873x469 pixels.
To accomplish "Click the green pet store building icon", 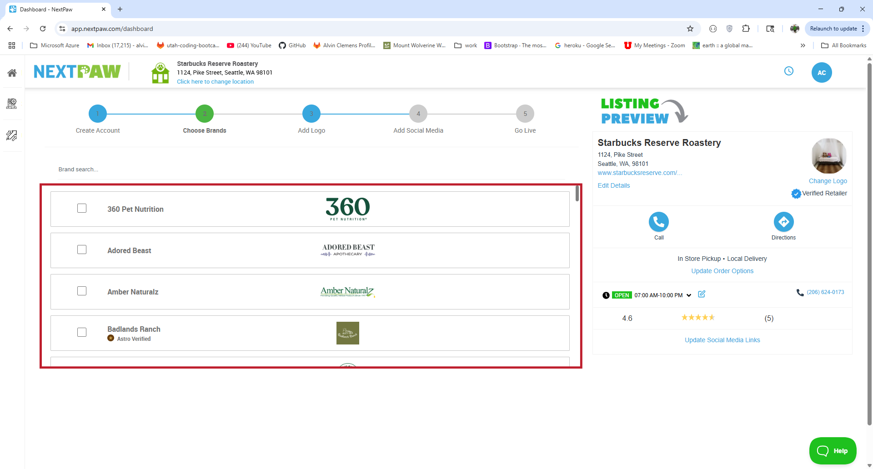I will point(160,73).
